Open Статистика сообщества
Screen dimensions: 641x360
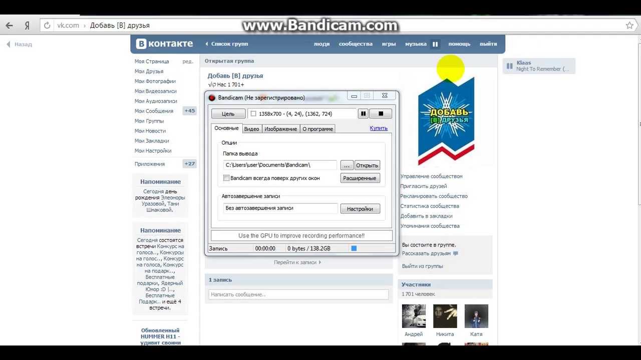tap(430, 206)
